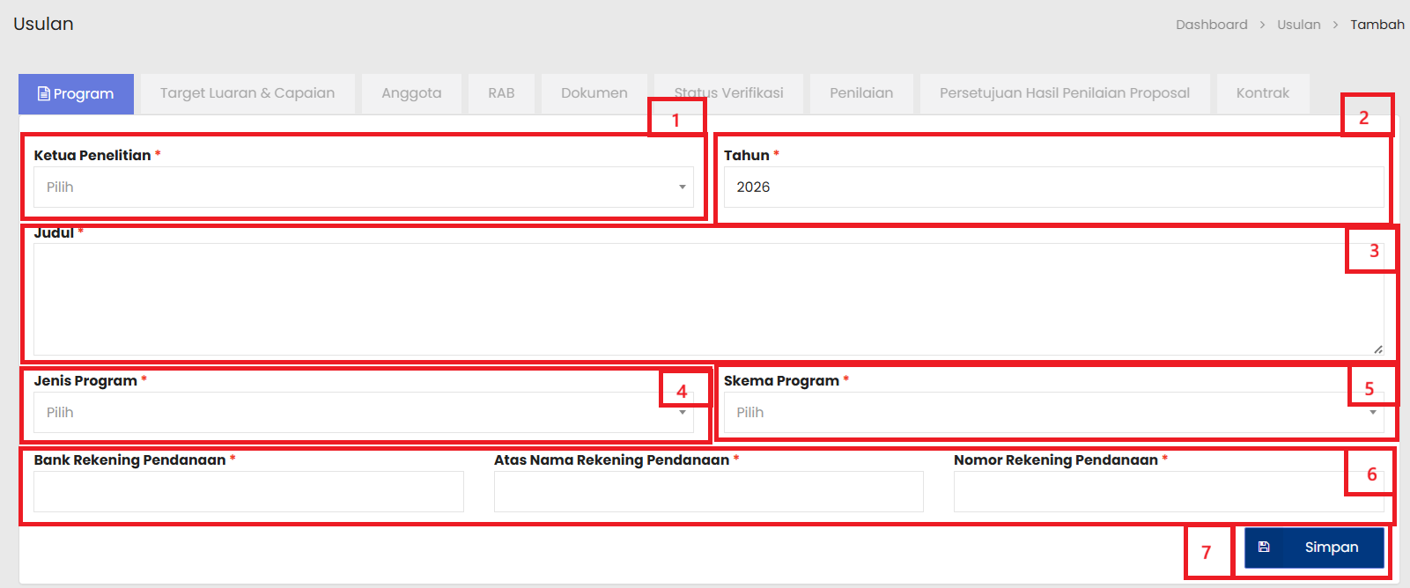Open the Target Luaran & Capaian tab
This screenshot has width=1410, height=588.
(x=247, y=93)
